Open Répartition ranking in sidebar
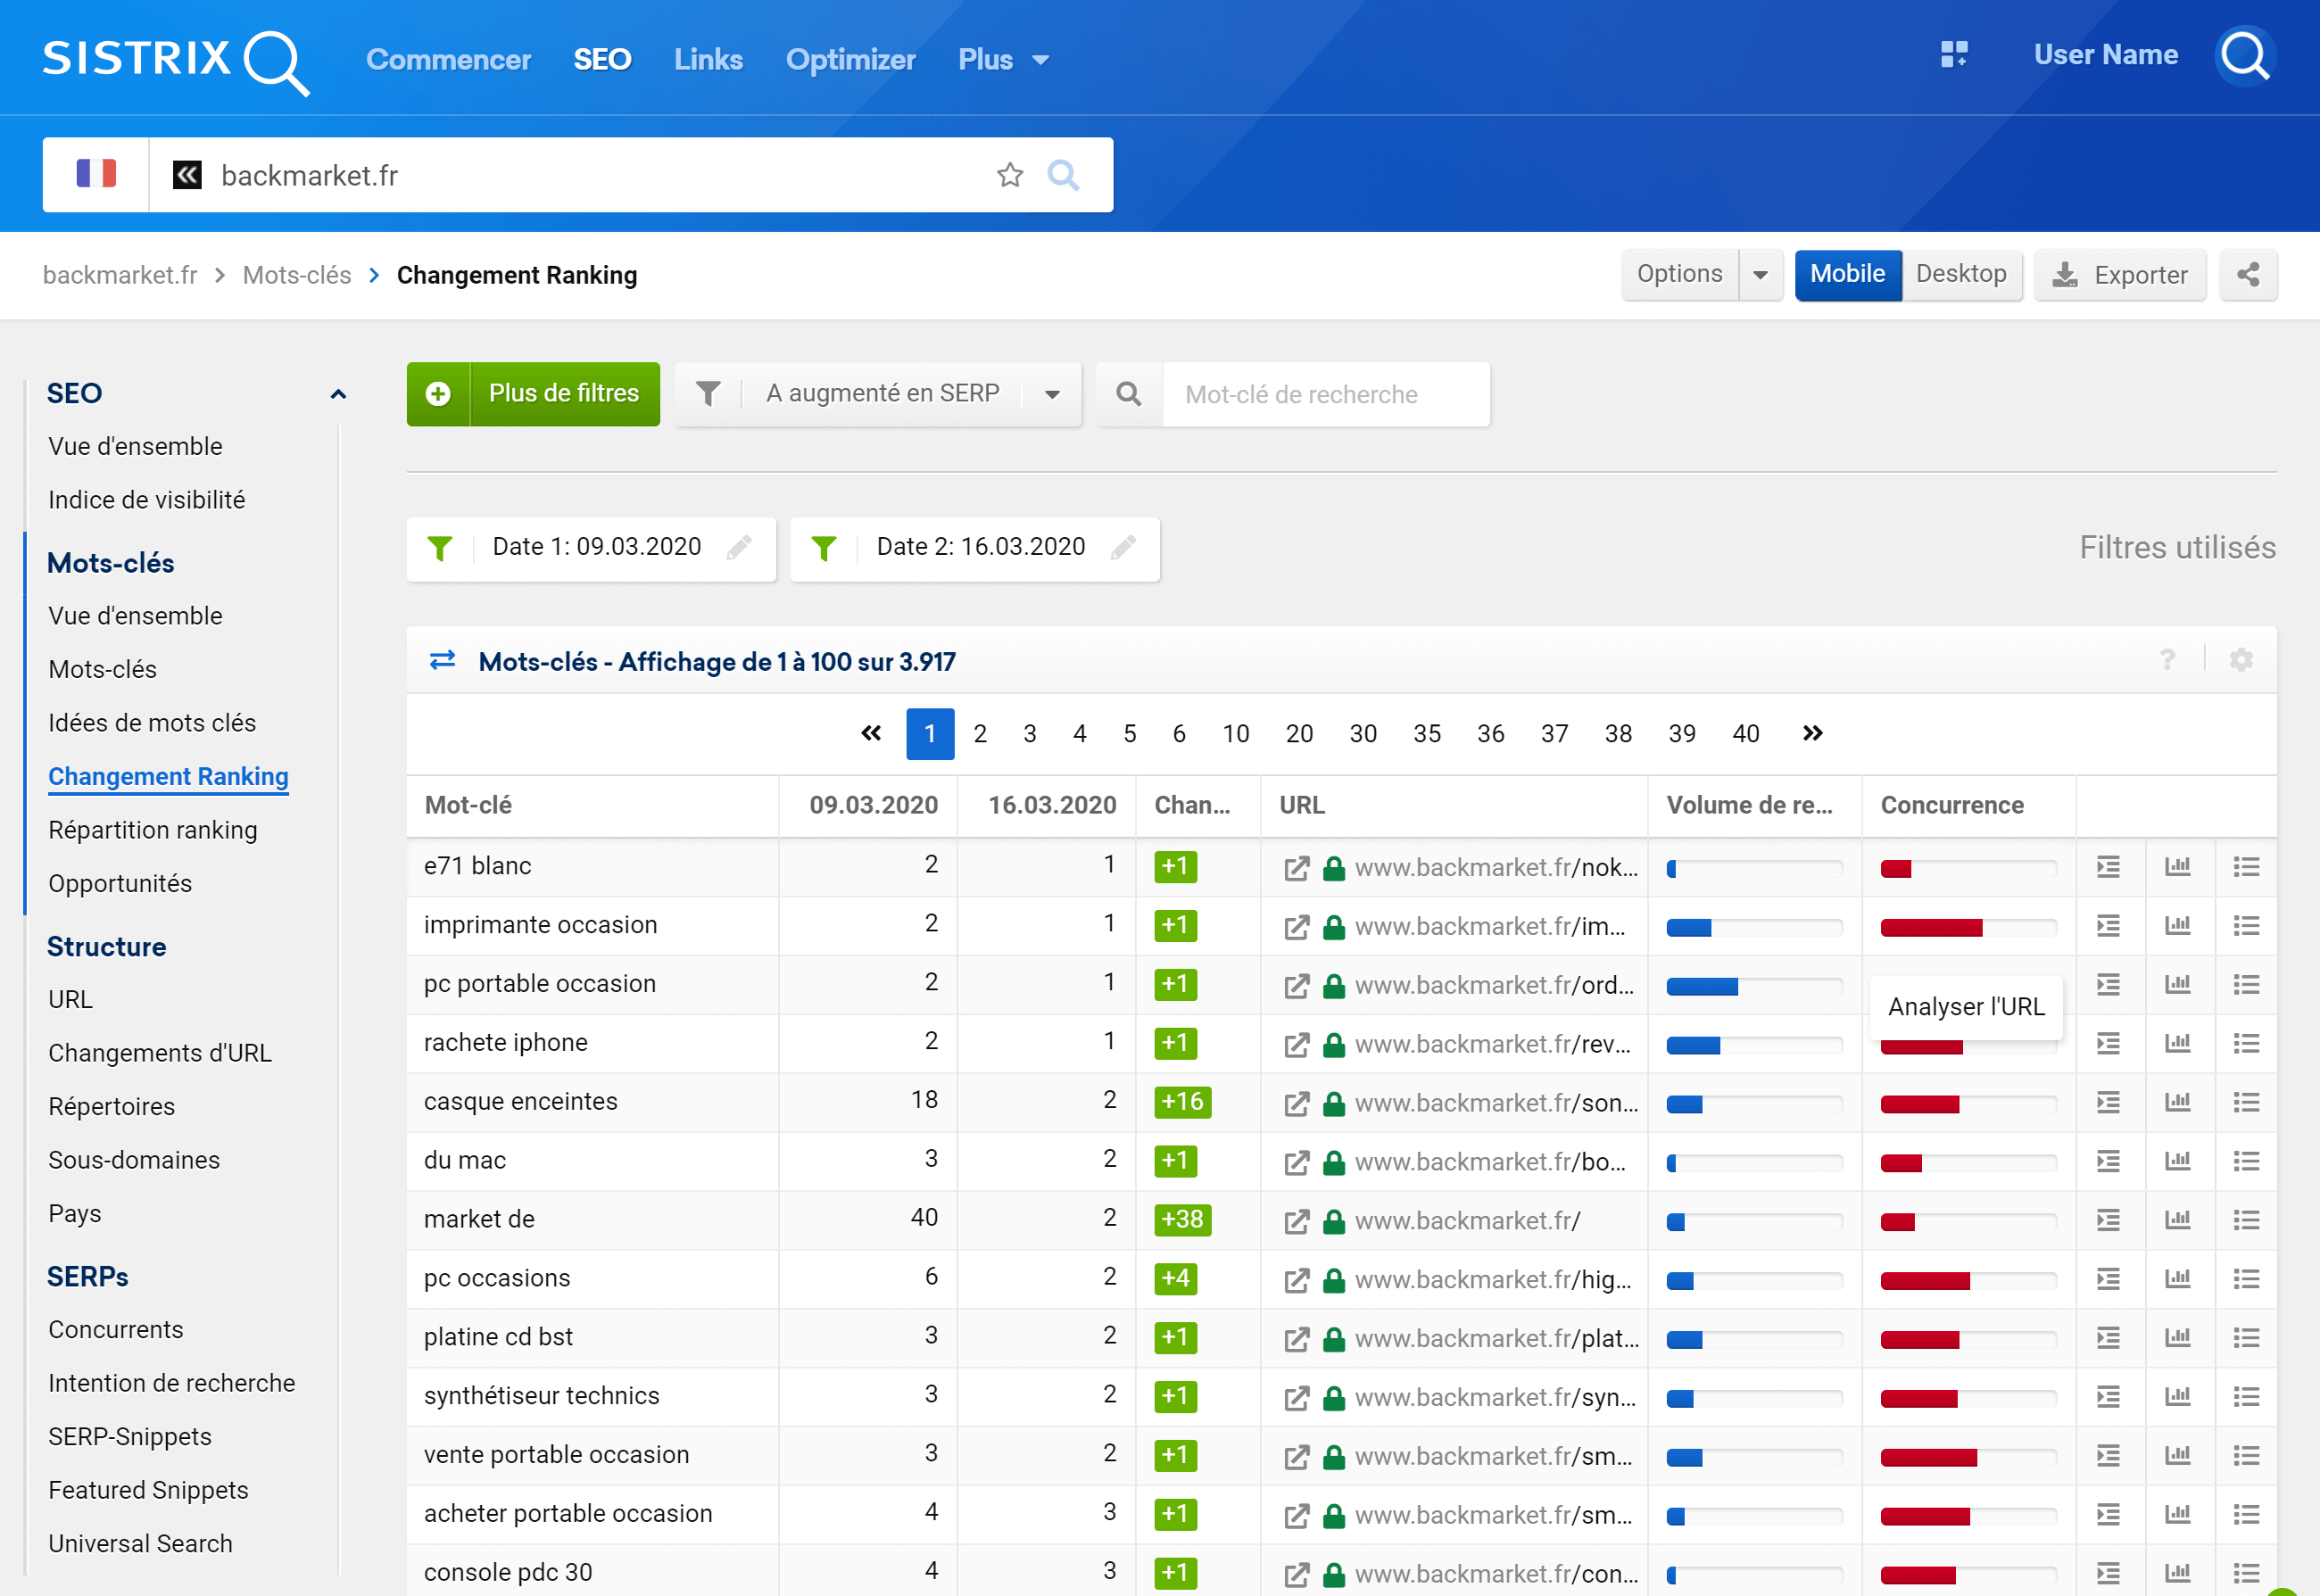The height and width of the screenshot is (1596, 2320). (x=152, y=830)
